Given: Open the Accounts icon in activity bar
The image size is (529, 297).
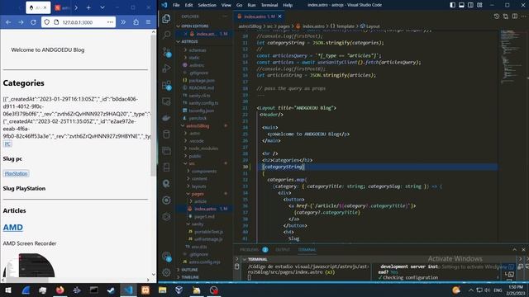Looking at the screenshot, I should pos(166,257).
